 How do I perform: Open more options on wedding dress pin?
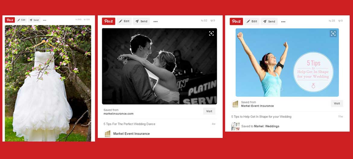click(45, 20)
